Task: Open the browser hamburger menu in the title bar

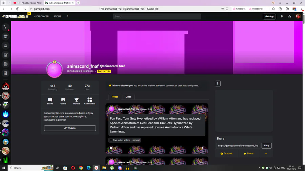Action: tap(280, 3)
